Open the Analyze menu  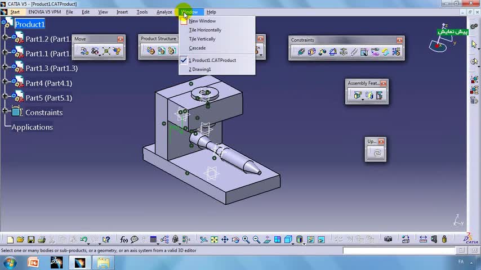pyautogui.click(x=164, y=12)
